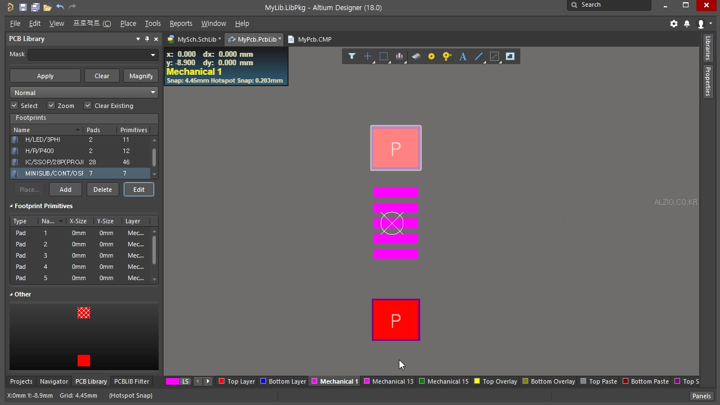
Task: Place 3D body chip icon
Action: click(x=416, y=56)
